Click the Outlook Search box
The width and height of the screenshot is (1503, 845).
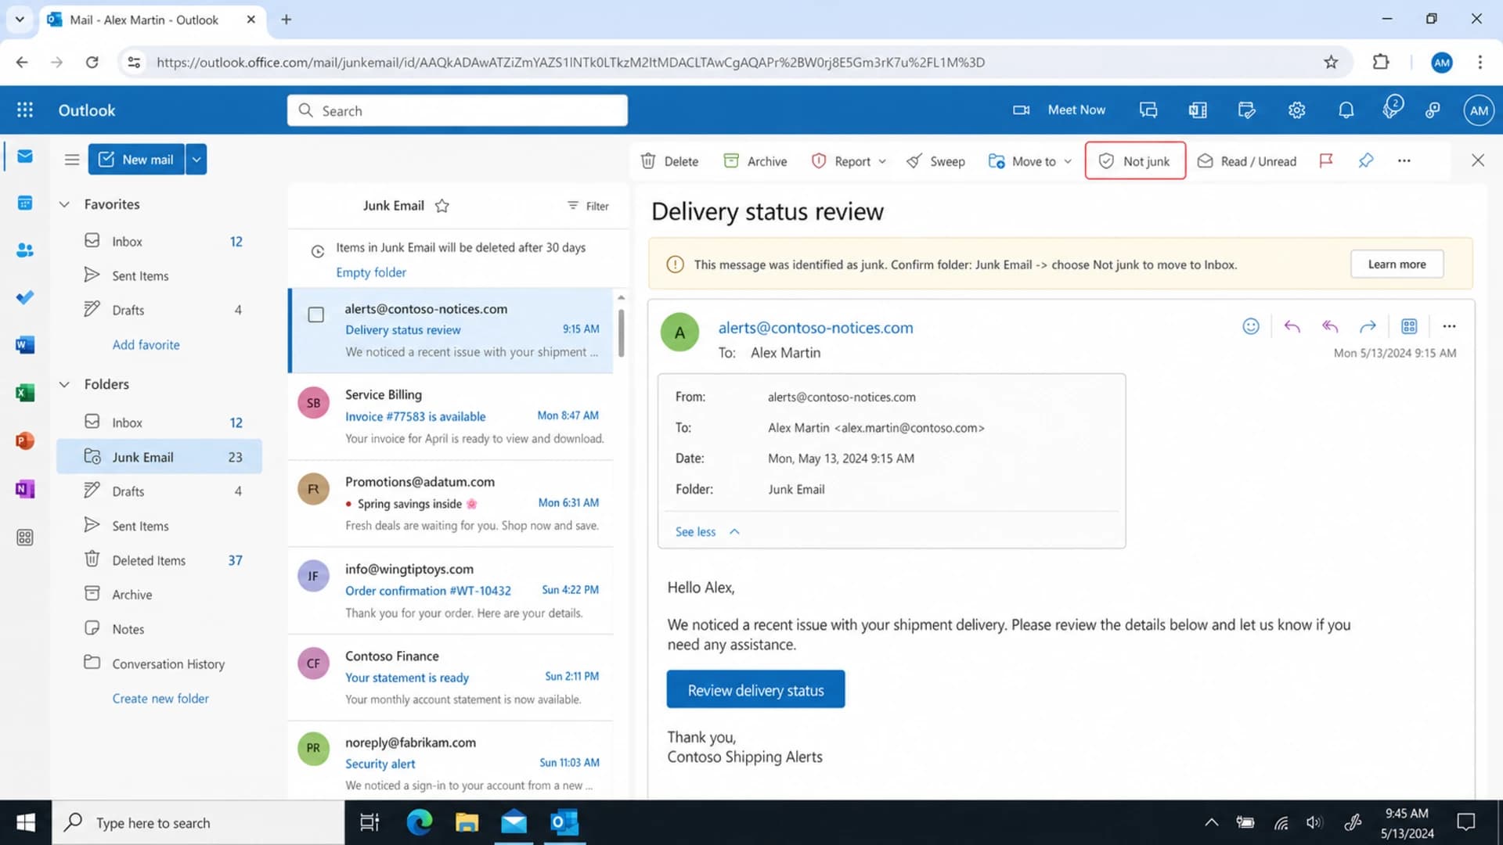[457, 110]
